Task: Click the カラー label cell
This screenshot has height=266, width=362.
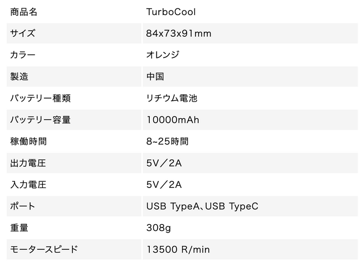Action: 23,55
